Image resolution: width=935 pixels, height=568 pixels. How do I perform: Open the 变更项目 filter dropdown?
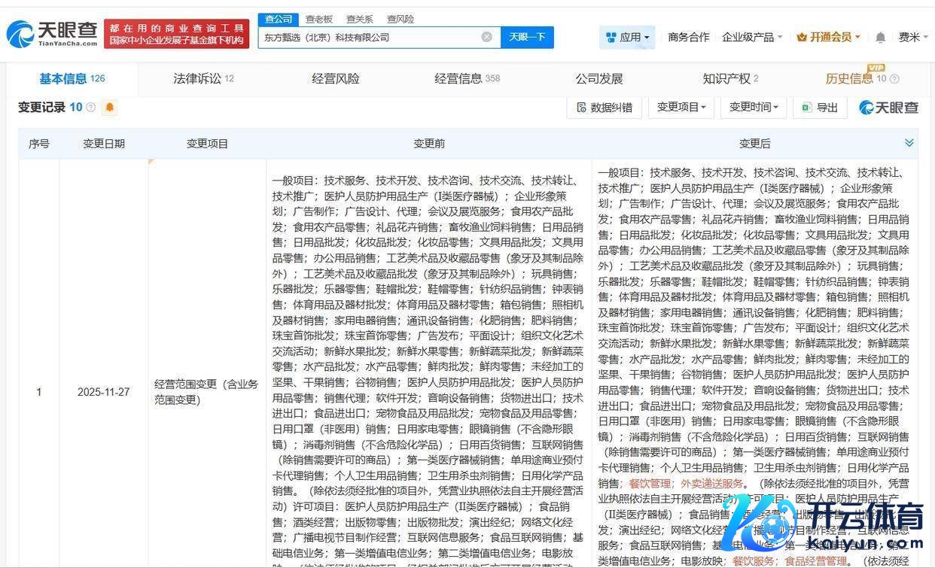(681, 108)
